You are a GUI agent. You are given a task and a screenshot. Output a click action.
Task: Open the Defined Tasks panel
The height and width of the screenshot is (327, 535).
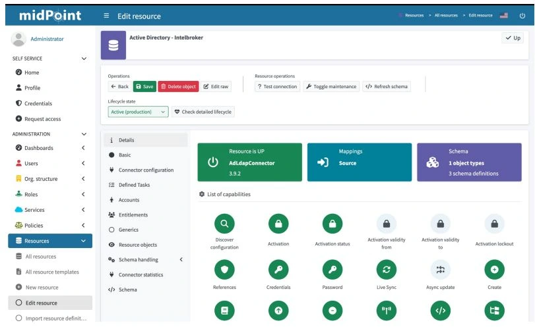(x=146, y=185)
